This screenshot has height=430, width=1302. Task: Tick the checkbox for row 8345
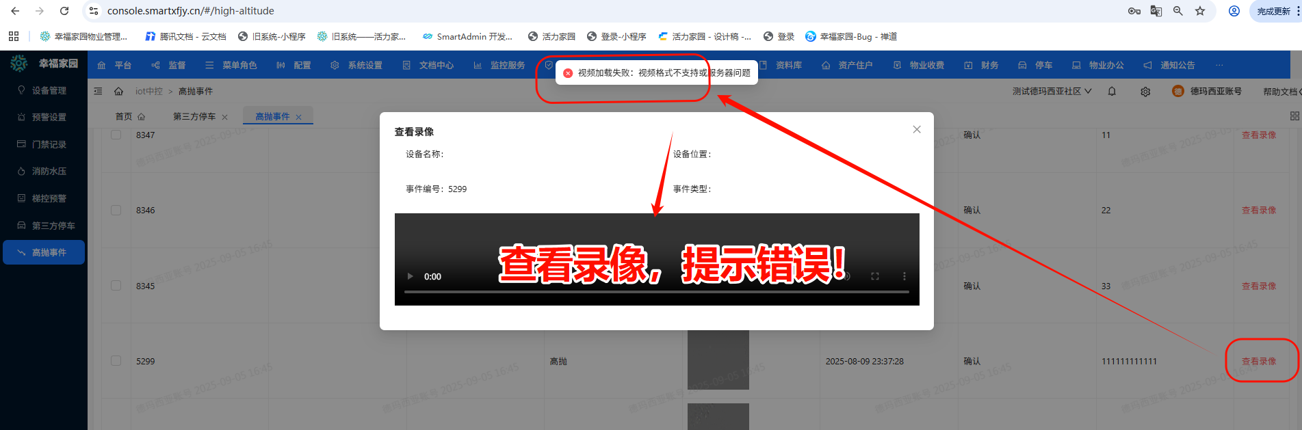pyautogui.click(x=116, y=286)
